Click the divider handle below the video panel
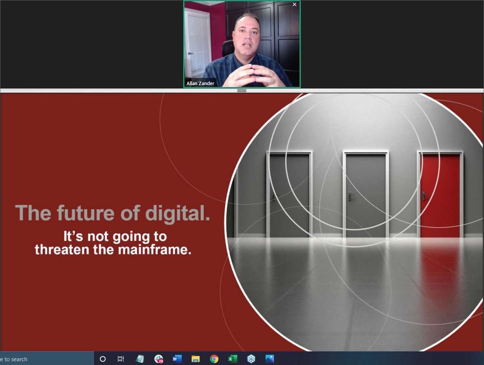484x365 pixels. coord(242,90)
